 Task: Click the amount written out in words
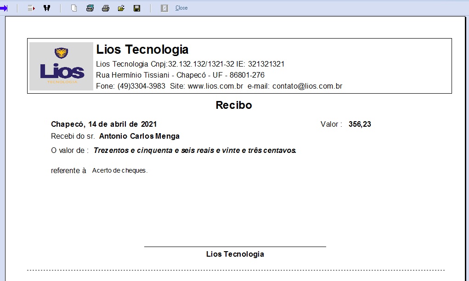195,151
